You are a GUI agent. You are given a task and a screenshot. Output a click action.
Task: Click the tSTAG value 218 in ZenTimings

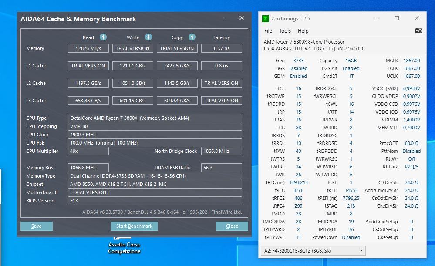351,206
